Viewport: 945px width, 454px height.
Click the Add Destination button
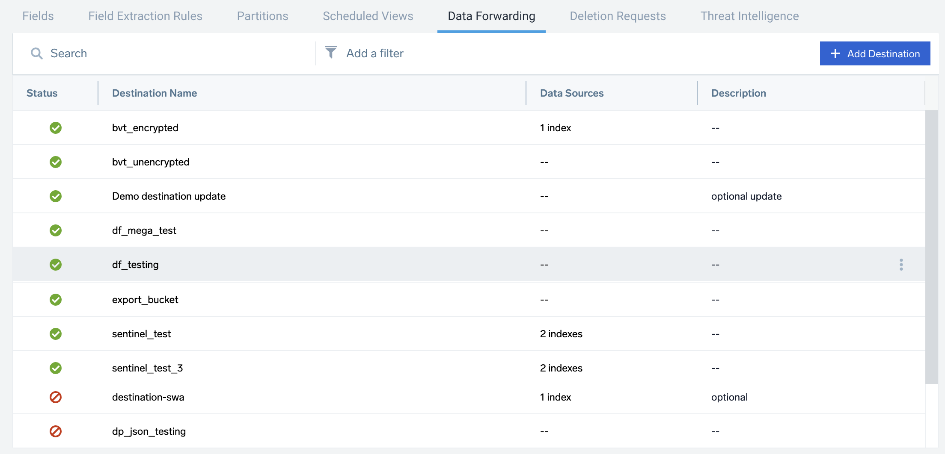pyautogui.click(x=875, y=53)
